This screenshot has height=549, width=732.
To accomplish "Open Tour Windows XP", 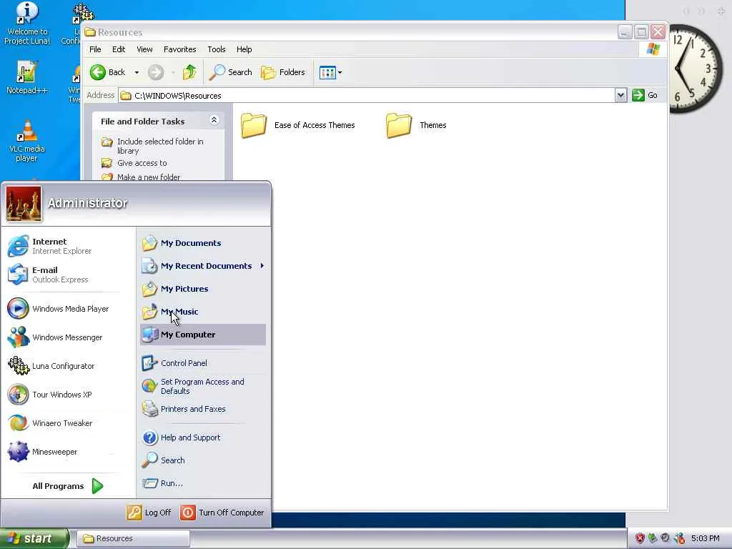I will point(50,395).
